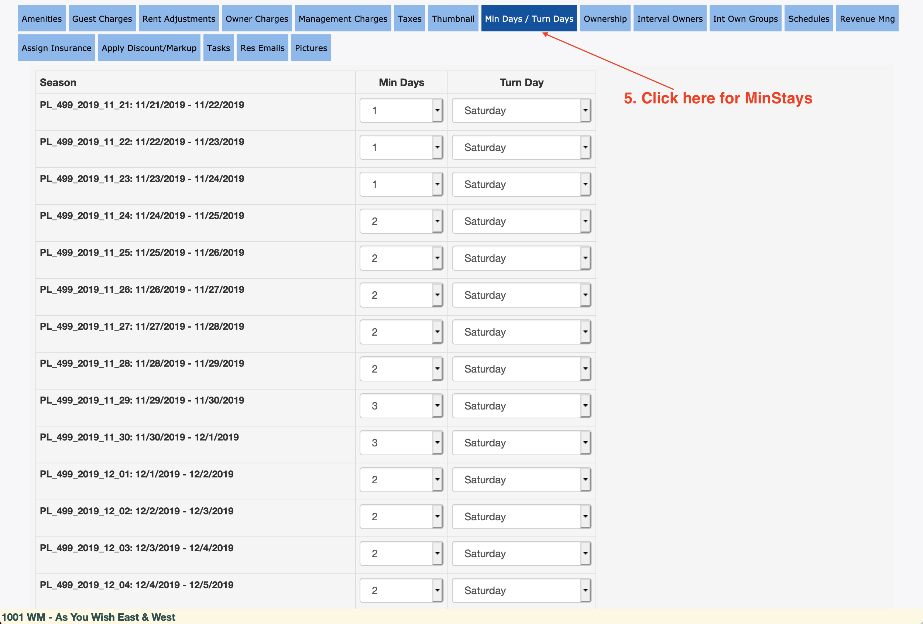Open Apply Discount/Markup tab
Image resolution: width=923 pixels, height=624 pixels.
click(x=149, y=48)
